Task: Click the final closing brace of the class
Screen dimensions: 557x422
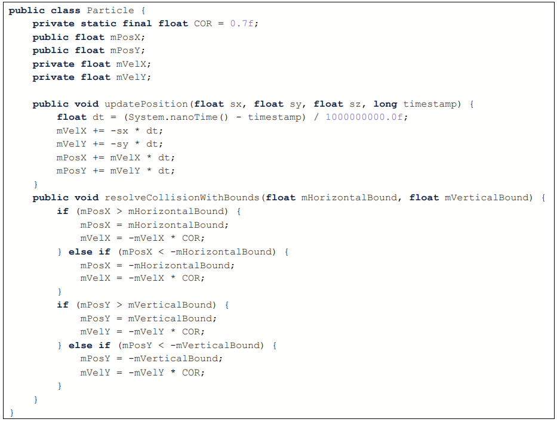Action: (x=12, y=412)
